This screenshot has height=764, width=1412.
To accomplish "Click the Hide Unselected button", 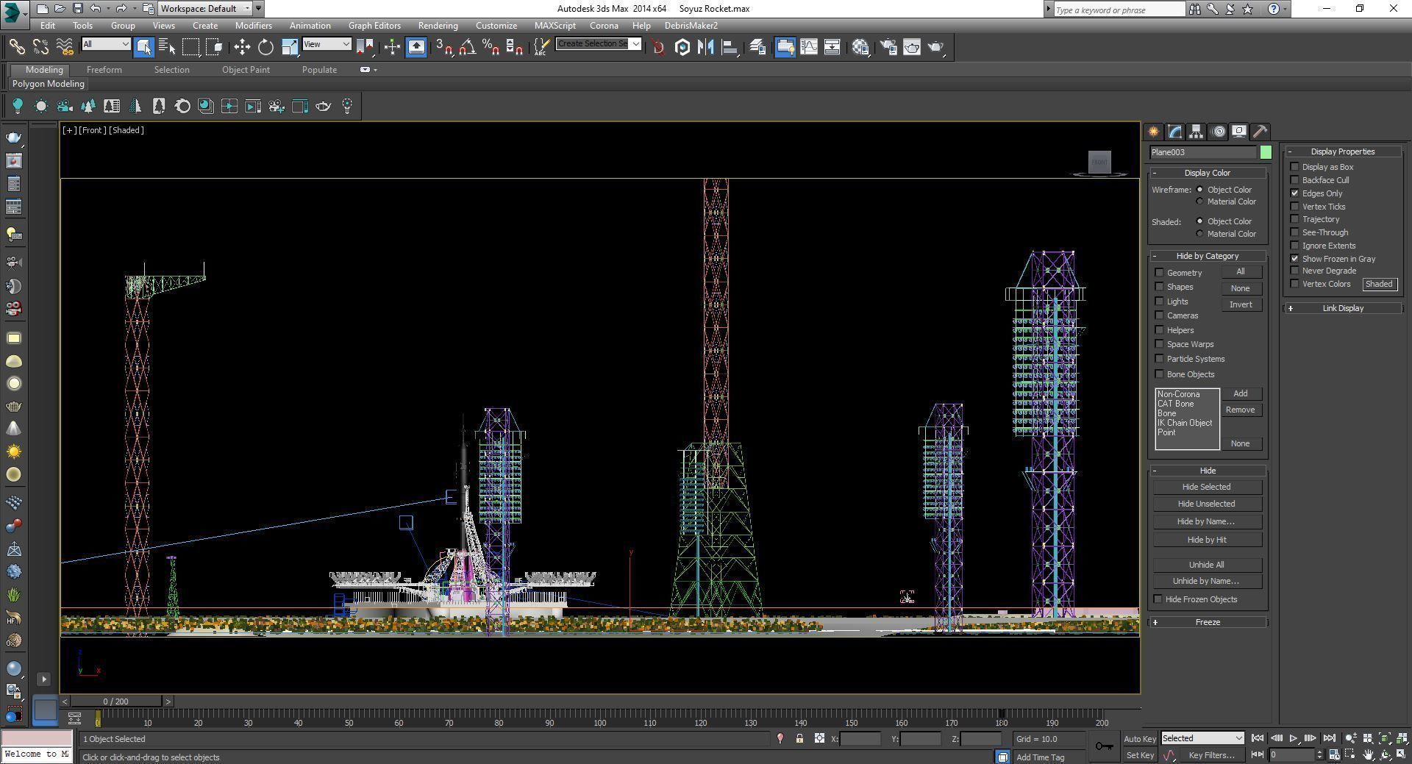I will (1206, 504).
